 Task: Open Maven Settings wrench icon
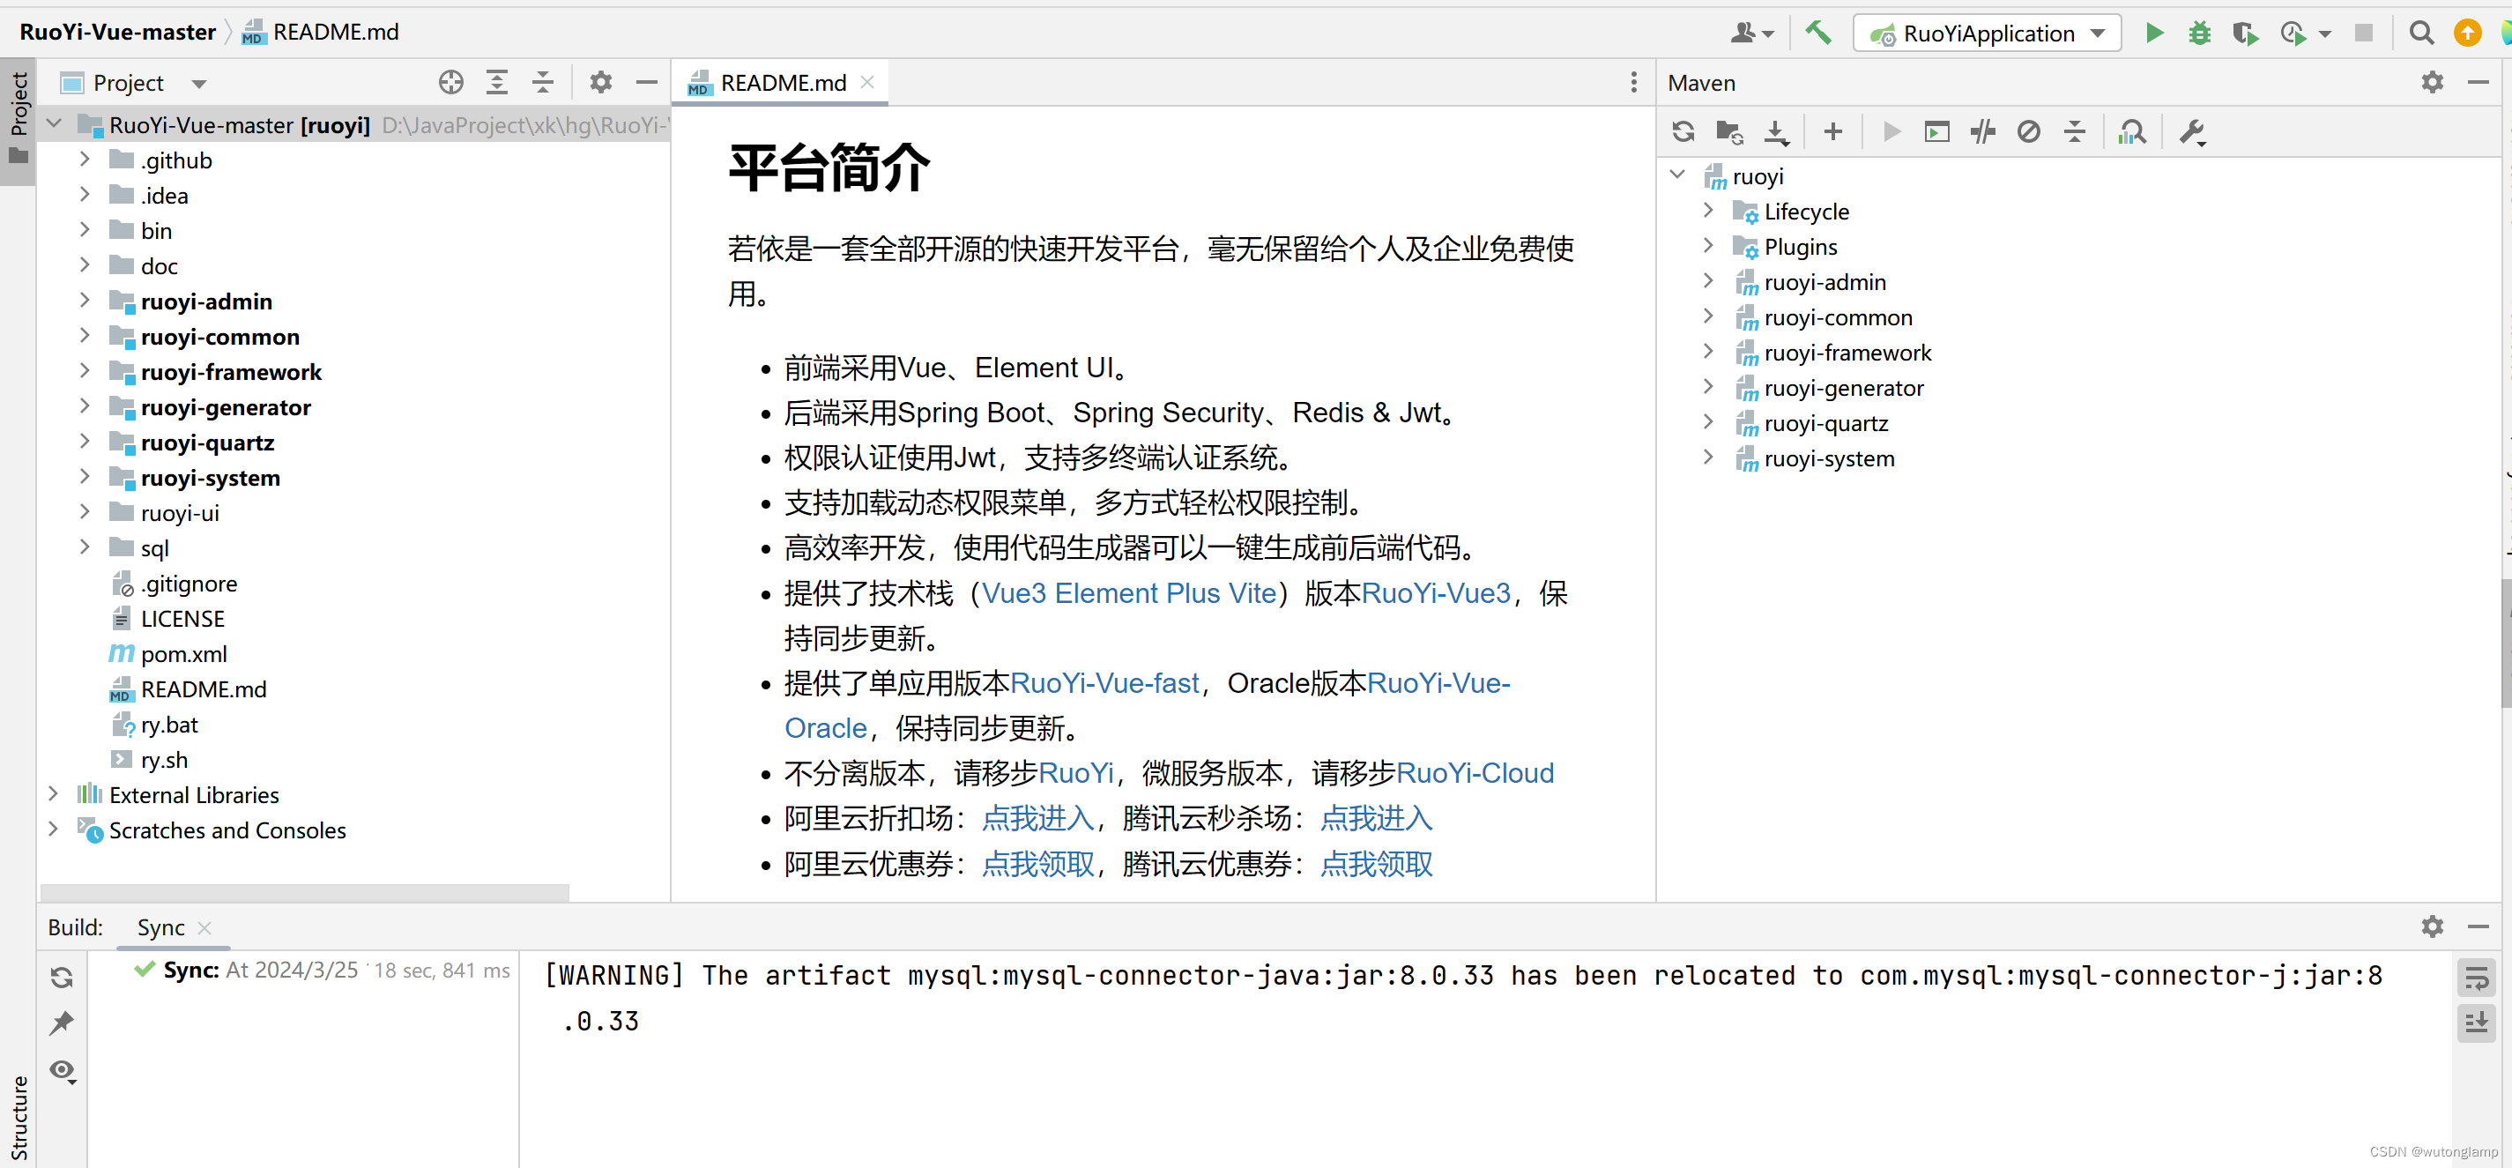[x=2192, y=131]
